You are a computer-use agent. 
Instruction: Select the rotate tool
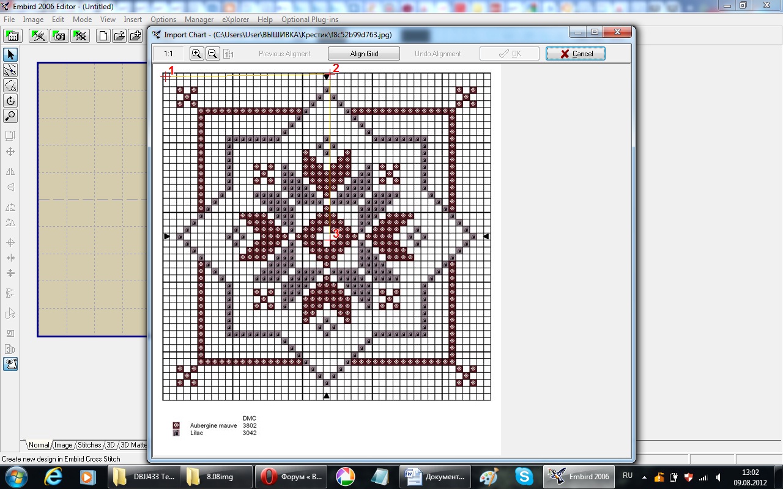[10, 101]
